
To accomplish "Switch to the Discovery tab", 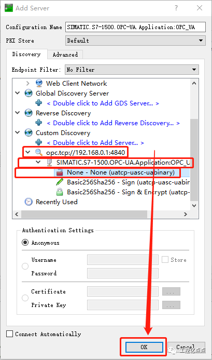I will [26, 54].
